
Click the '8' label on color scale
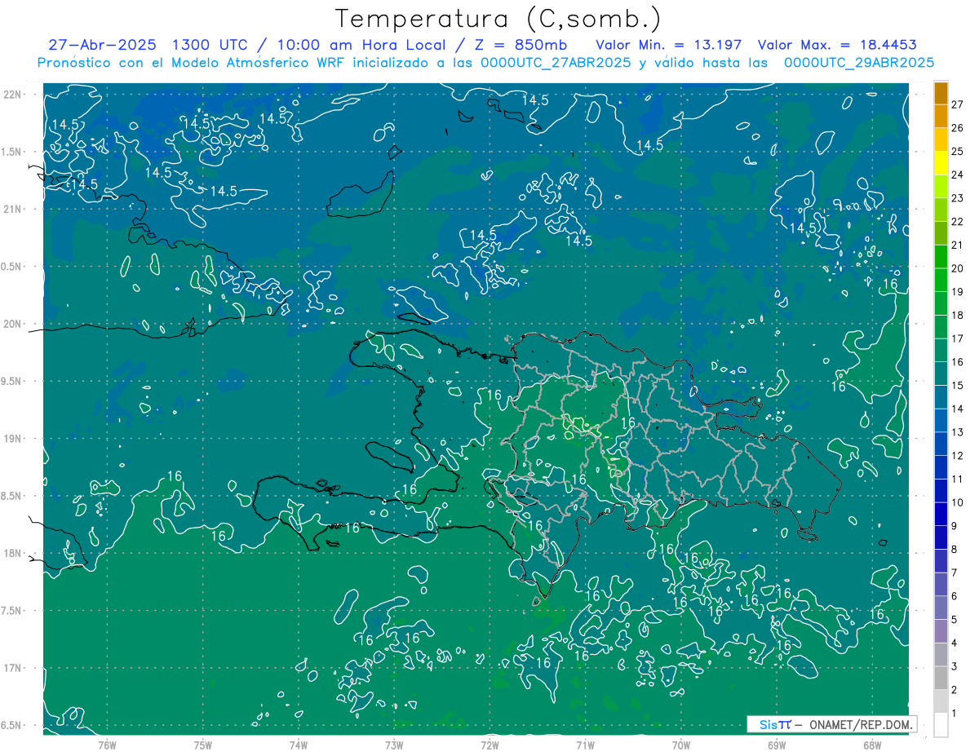[x=955, y=550]
